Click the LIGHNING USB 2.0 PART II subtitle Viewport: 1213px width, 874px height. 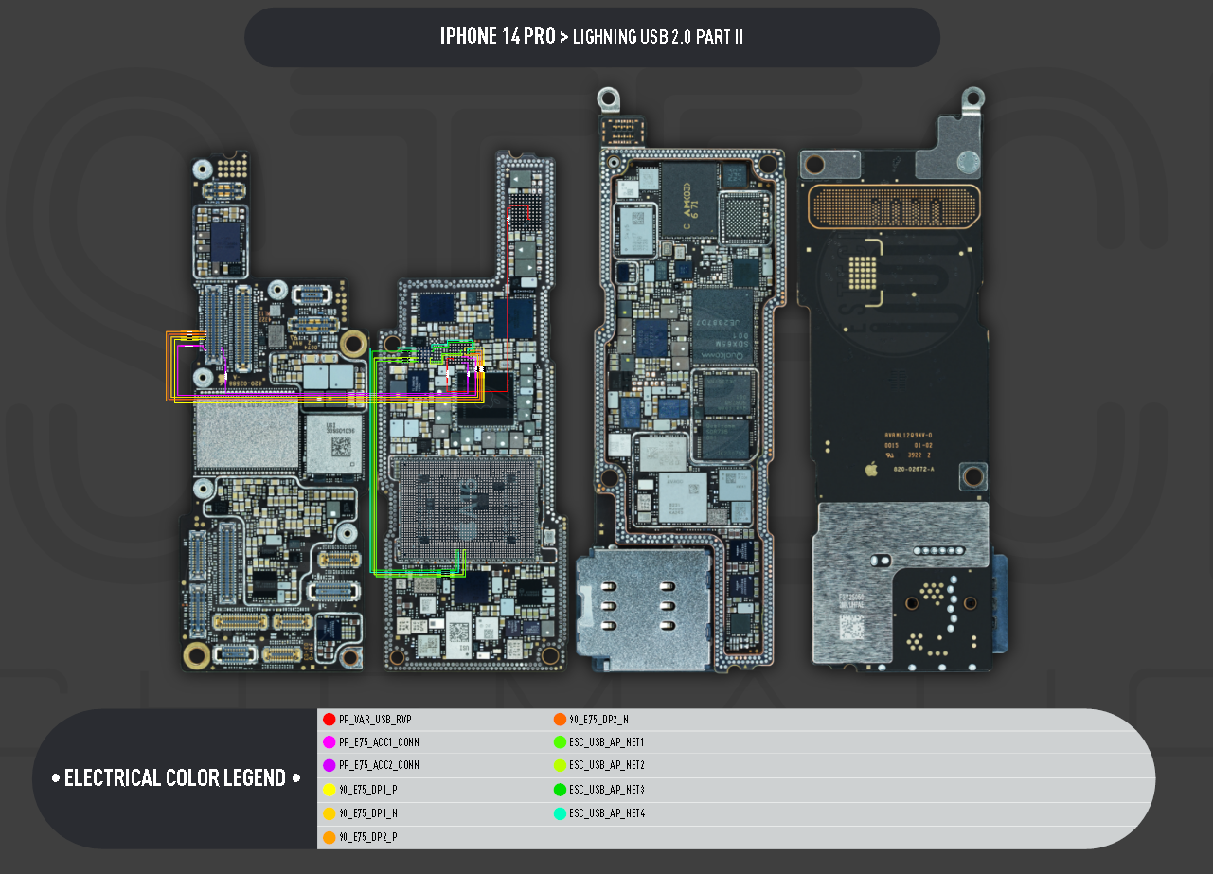tap(658, 37)
